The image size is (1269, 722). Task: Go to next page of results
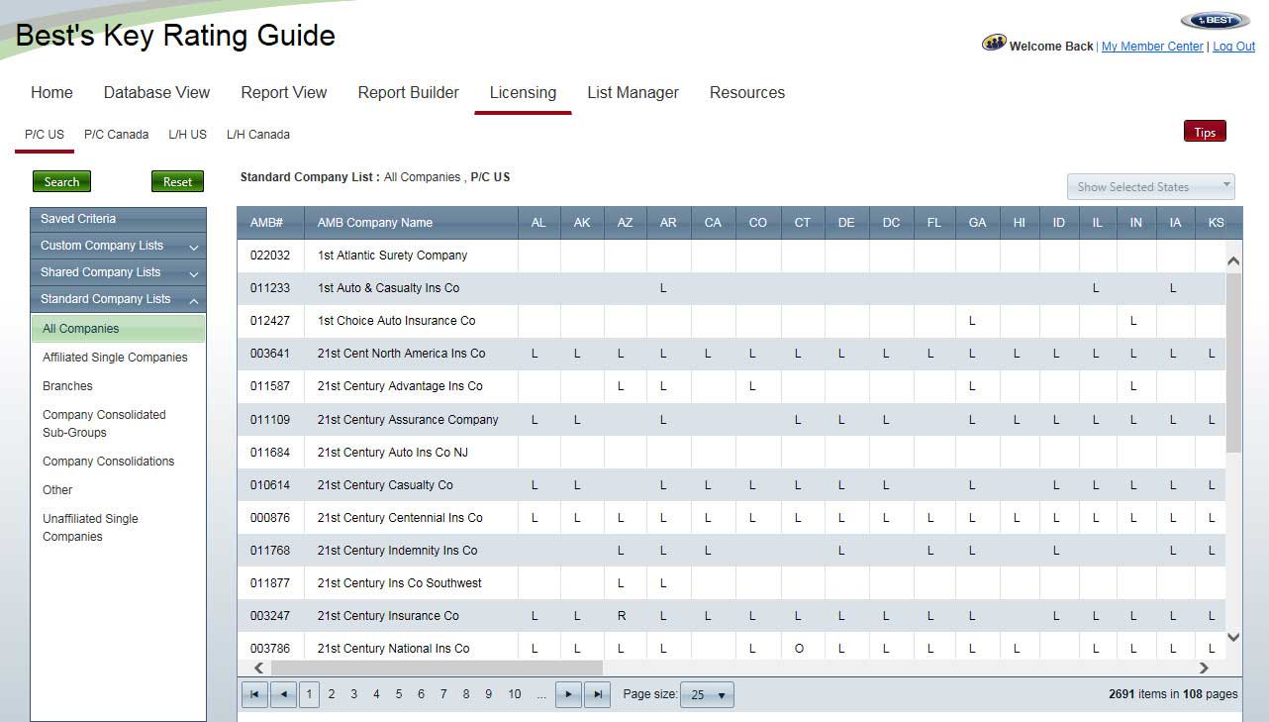[x=568, y=694]
